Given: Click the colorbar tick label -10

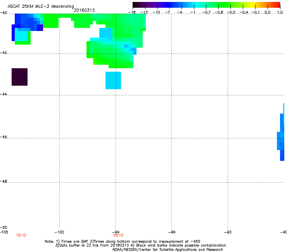Looking at the screenshot, I should [x=156, y=12].
